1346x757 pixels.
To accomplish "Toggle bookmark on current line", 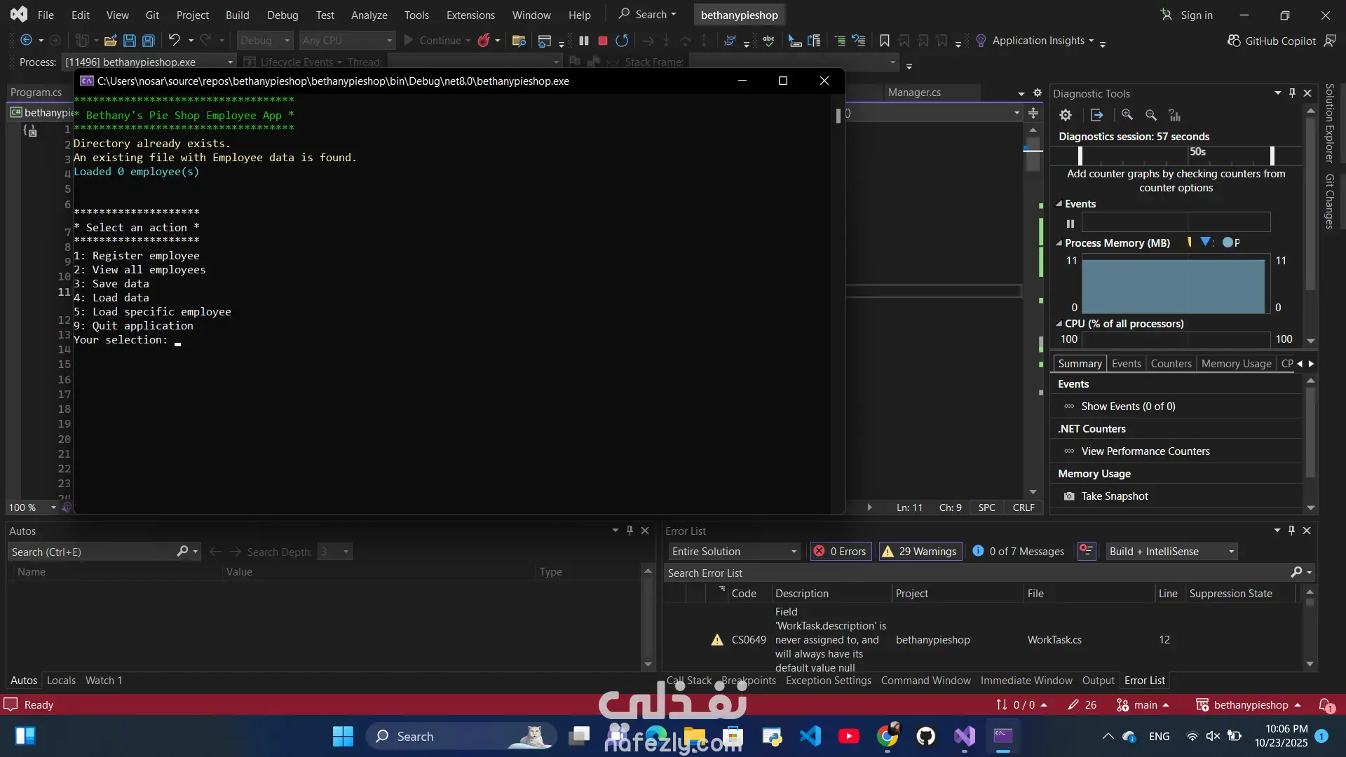I will point(885,41).
